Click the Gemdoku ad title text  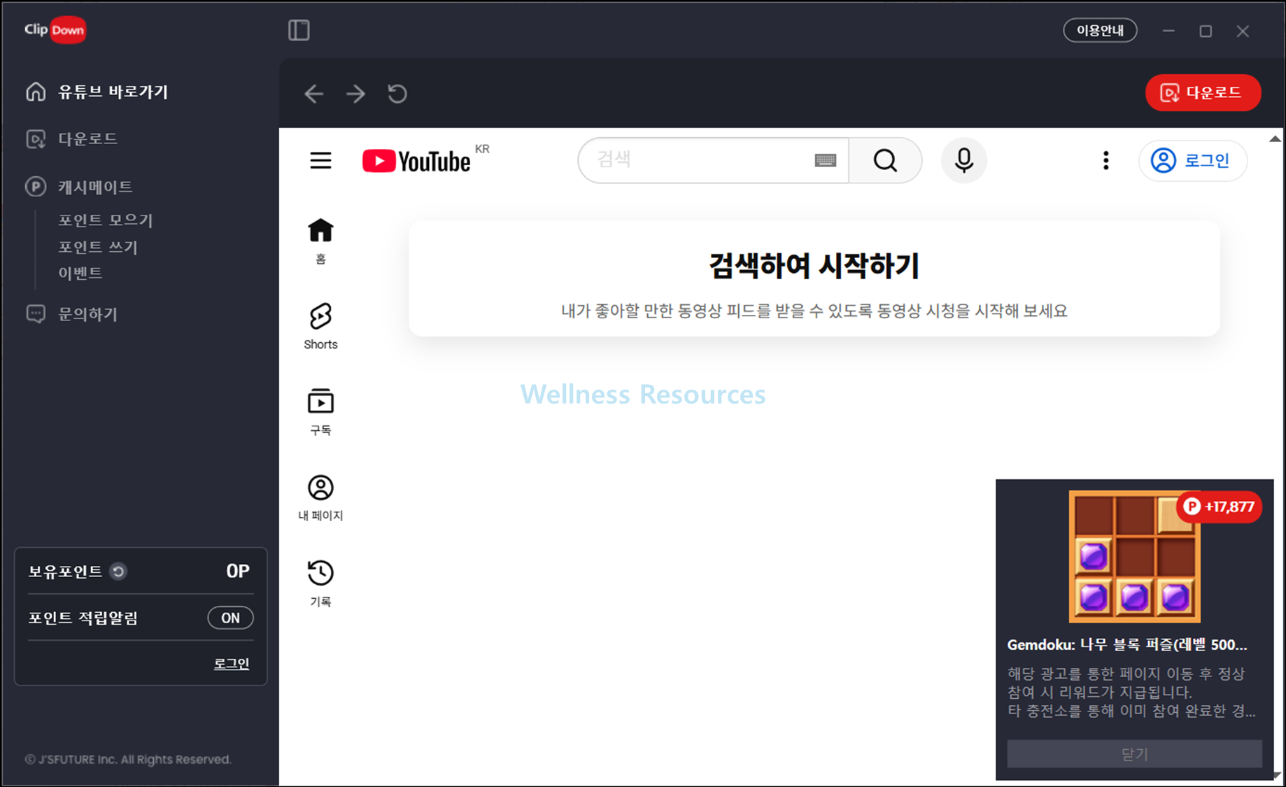[x=1127, y=644]
